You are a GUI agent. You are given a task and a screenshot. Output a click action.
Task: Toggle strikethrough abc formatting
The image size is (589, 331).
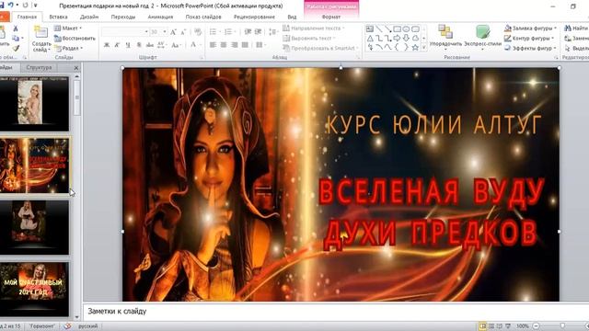(150, 45)
